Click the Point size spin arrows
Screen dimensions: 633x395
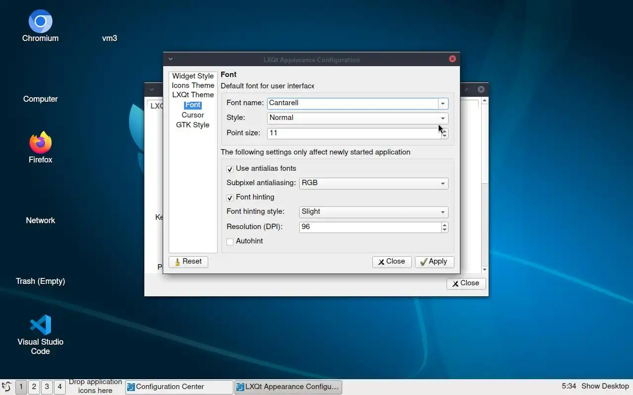coord(445,133)
